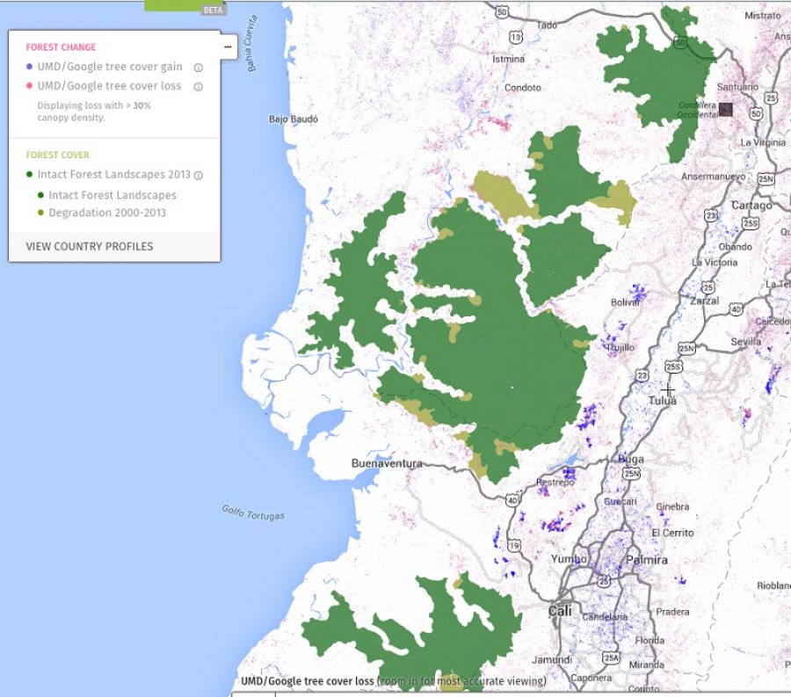The image size is (791, 697).
Task: Click the pink tree cover loss dot
Action: [x=30, y=86]
